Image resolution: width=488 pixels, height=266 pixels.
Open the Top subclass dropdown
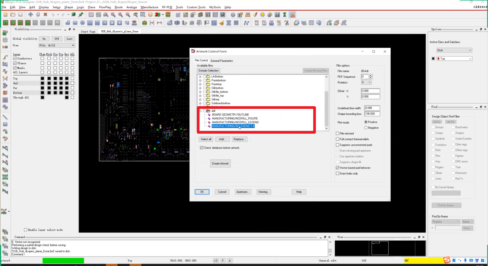pos(455,58)
